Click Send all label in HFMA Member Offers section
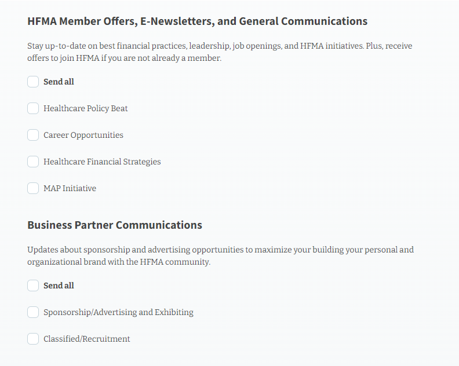Screen dimensions: 459x366 pyautogui.click(x=59, y=82)
